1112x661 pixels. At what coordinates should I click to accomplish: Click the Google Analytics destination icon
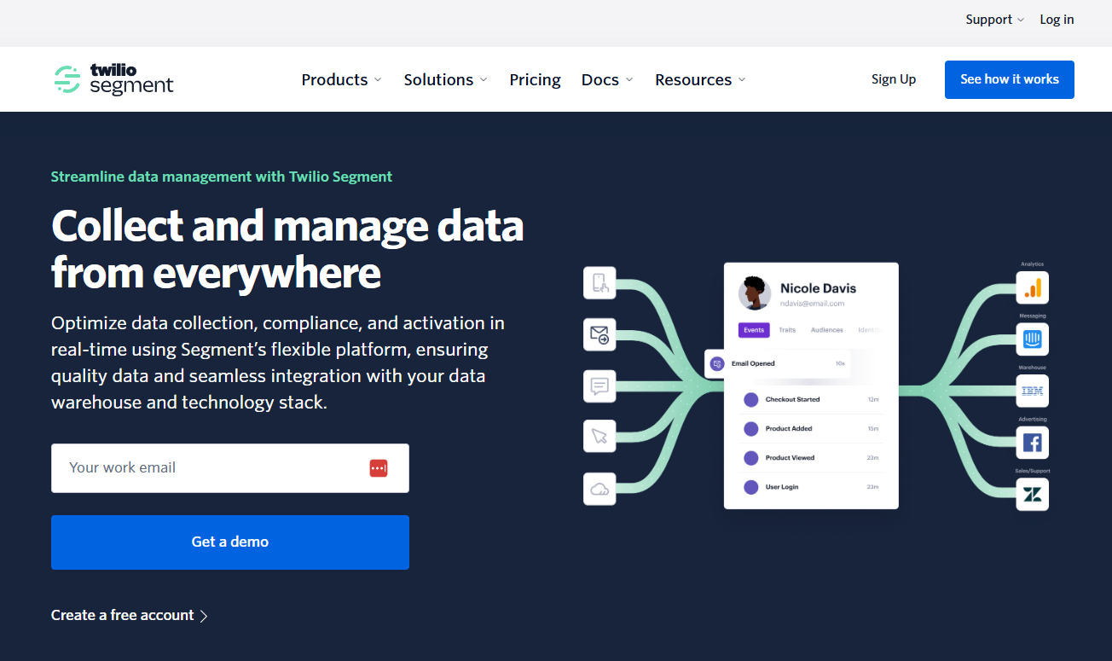point(1032,287)
